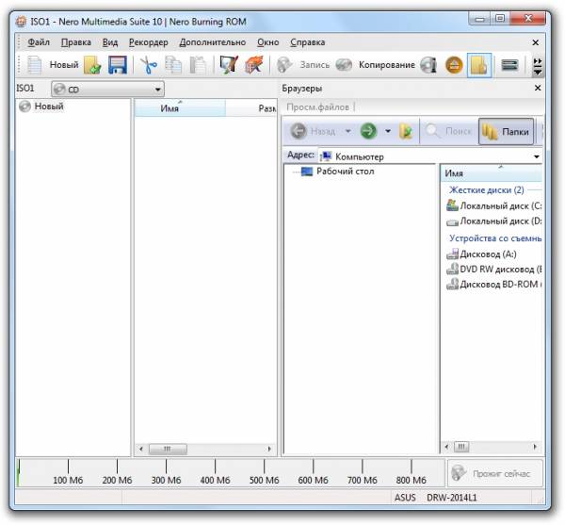
Task: Open the recorder selection icon in the toolbar
Action: (229, 65)
